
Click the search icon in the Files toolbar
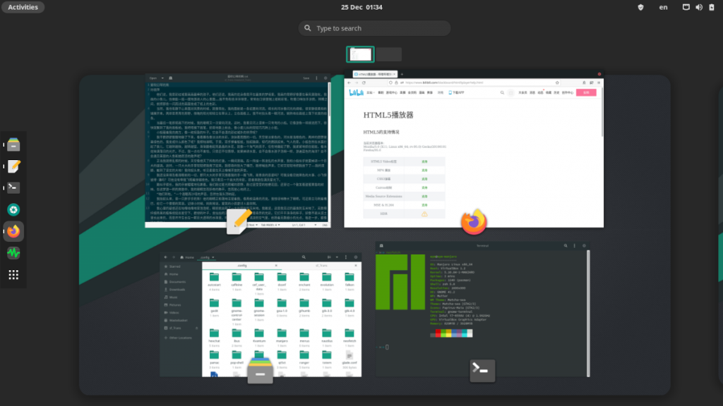[x=304, y=257]
